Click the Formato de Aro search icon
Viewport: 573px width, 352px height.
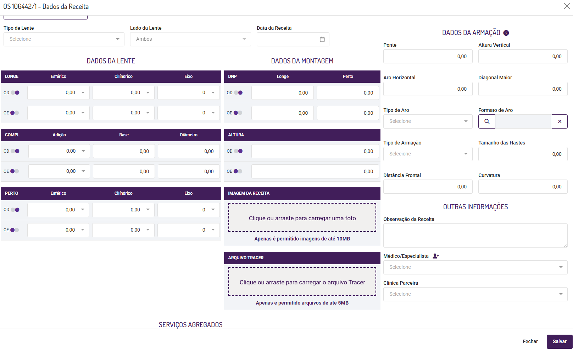[x=487, y=121]
